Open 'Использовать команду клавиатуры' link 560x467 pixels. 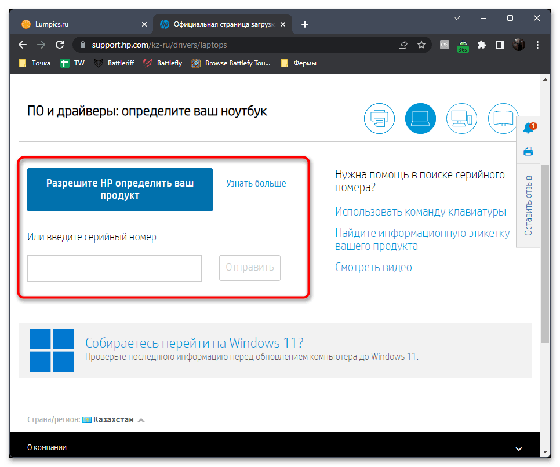coord(420,211)
